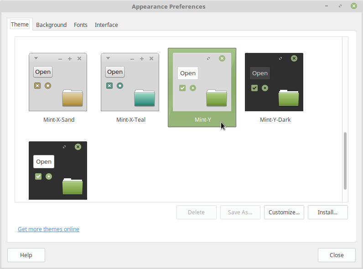Screen dimensions: 363x269
Task: Click the sand folder icon in Mint-X-Sand preview
Action: click(73, 98)
